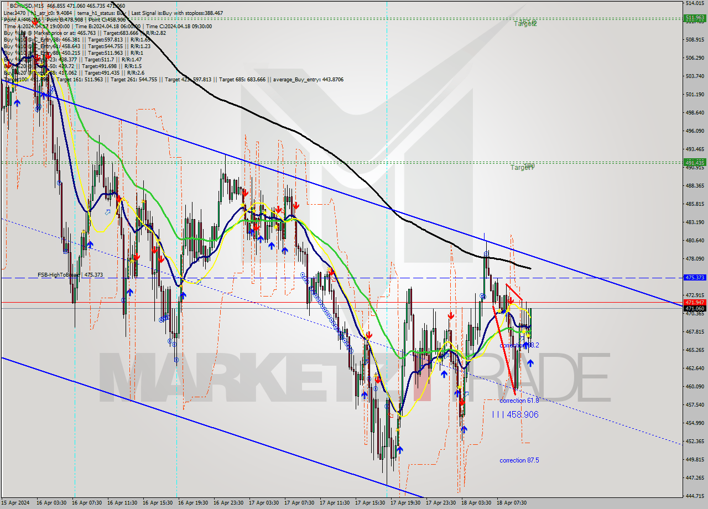This screenshot has width=708, height=509.
Task: Click the 467.815 price axis value
Action: pos(695,332)
